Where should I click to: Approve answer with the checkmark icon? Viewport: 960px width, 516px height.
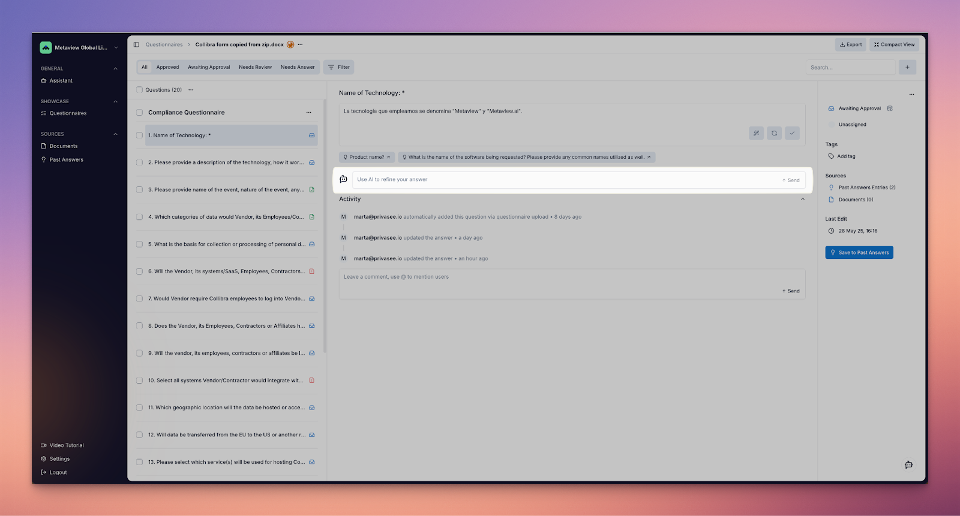[792, 133]
